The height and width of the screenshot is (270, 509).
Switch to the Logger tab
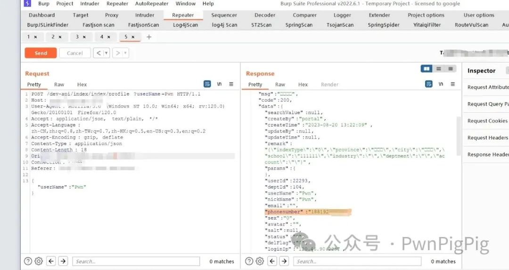pos(342,15)
